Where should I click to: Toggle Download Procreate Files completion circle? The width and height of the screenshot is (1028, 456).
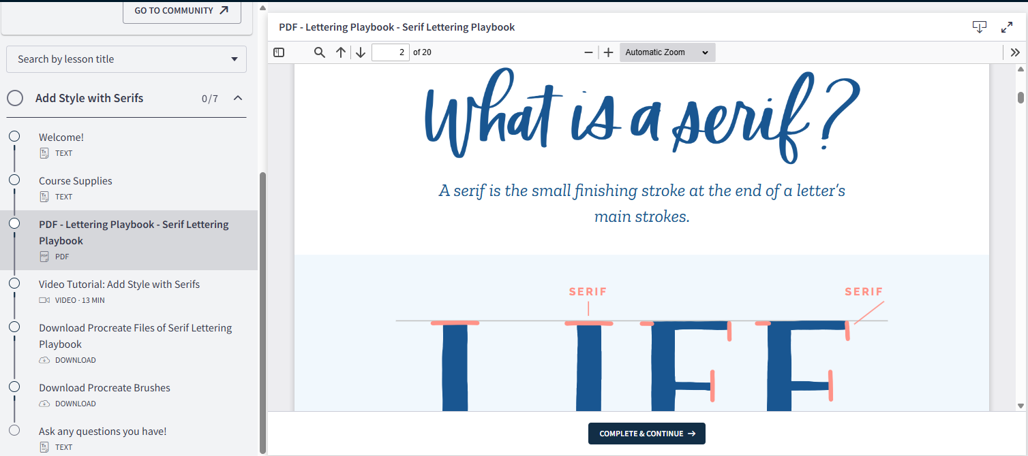pyautogui.click(x=14, y=327)
